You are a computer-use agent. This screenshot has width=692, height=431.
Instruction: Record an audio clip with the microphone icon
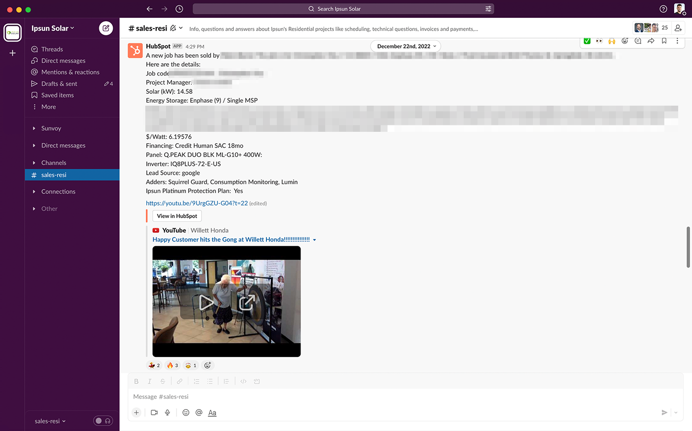pos(168,412)
